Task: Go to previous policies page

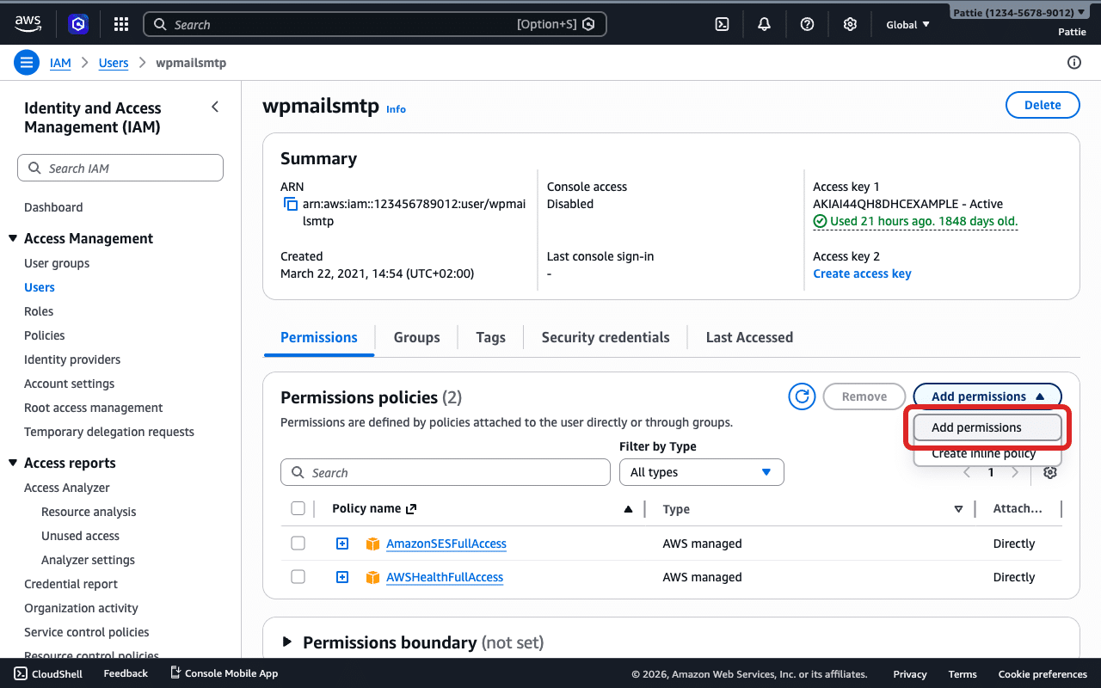Action: [967, 472]
